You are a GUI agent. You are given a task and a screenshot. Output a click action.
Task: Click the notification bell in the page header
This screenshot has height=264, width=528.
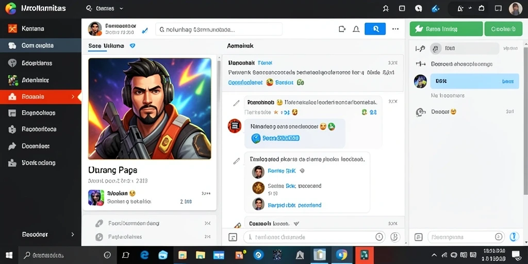[x=356, y=29]
